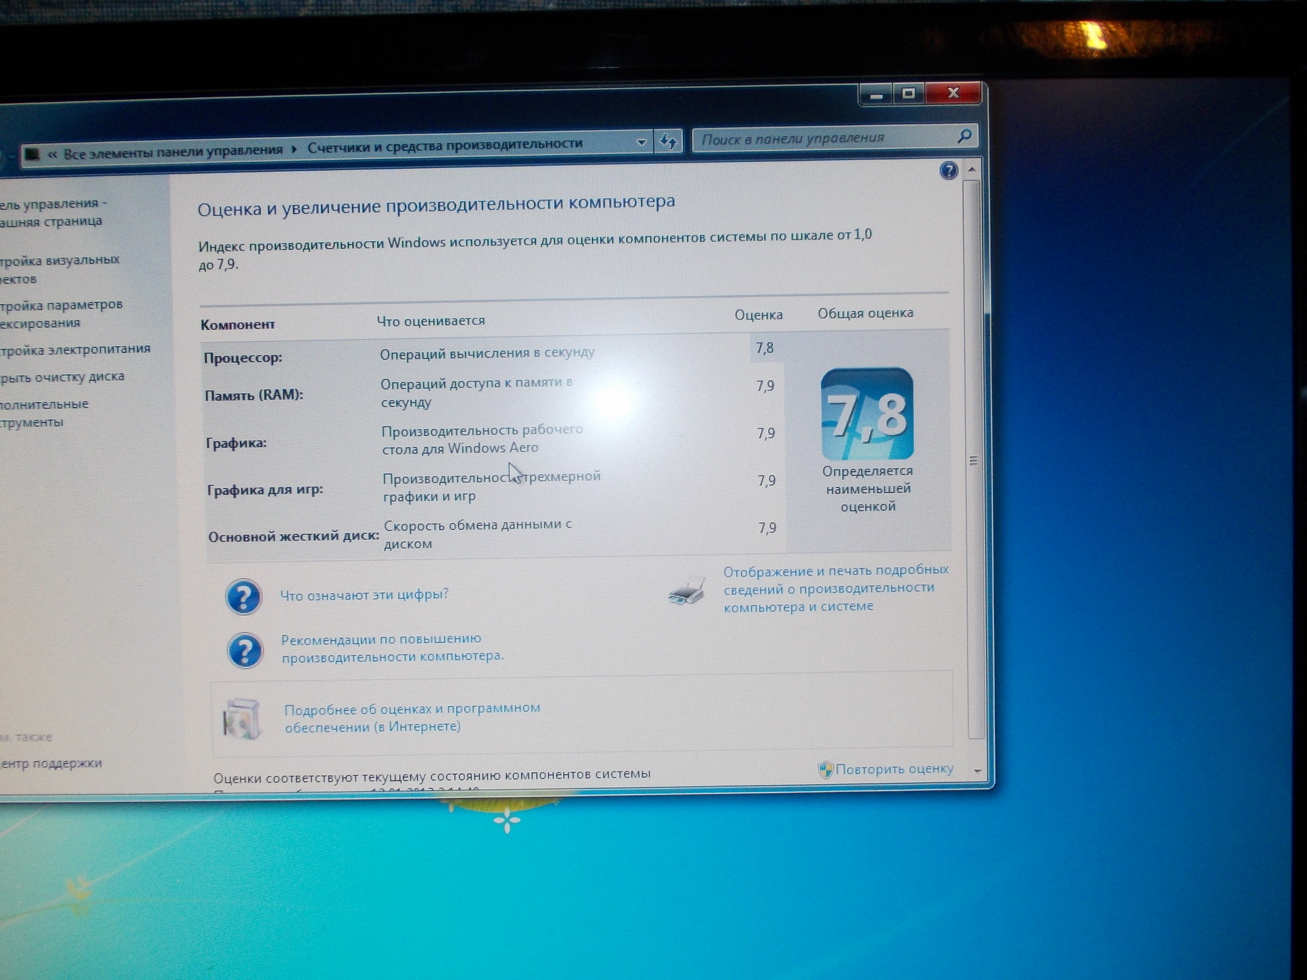This screenshot has height=980, width=1307.
Task: Click question icon beside "Что означают эти цифры?"
Action: [243, 597]
